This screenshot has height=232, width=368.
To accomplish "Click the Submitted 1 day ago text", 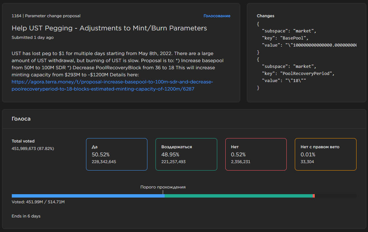I will [x=32, y=37].
